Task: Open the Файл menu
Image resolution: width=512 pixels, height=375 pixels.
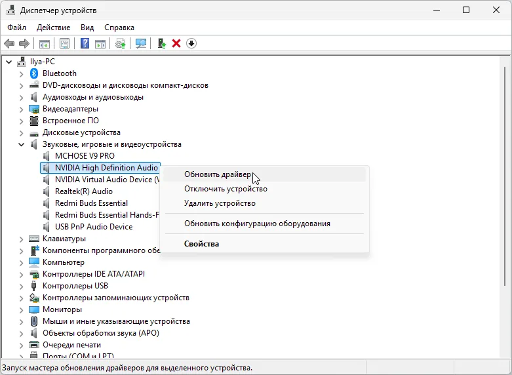Action: point(16,28)
